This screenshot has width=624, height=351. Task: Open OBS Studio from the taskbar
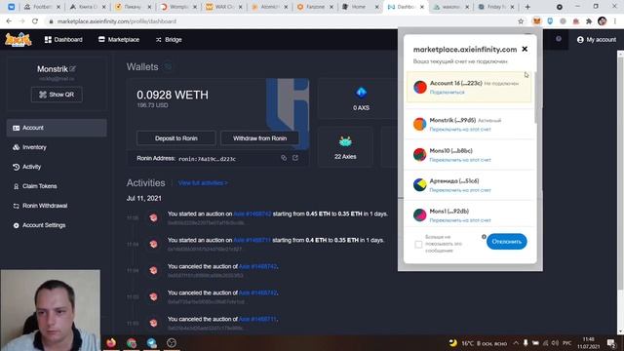click(172, 342)
